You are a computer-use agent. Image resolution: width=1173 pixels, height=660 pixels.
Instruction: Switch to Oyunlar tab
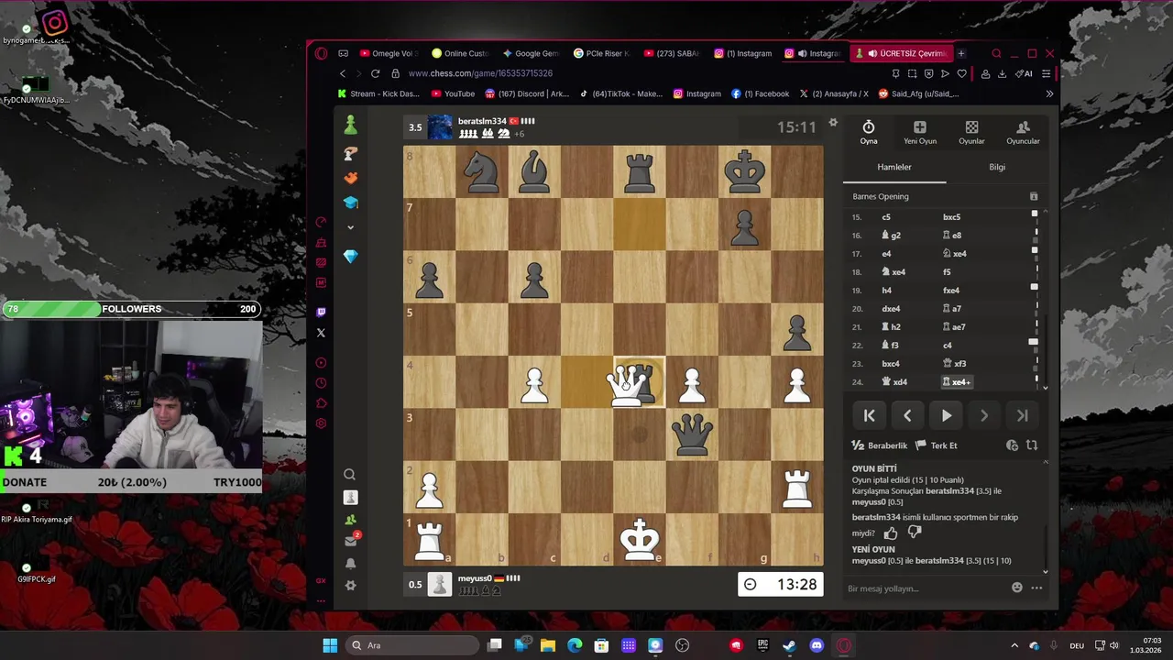[x=971, y=133]
